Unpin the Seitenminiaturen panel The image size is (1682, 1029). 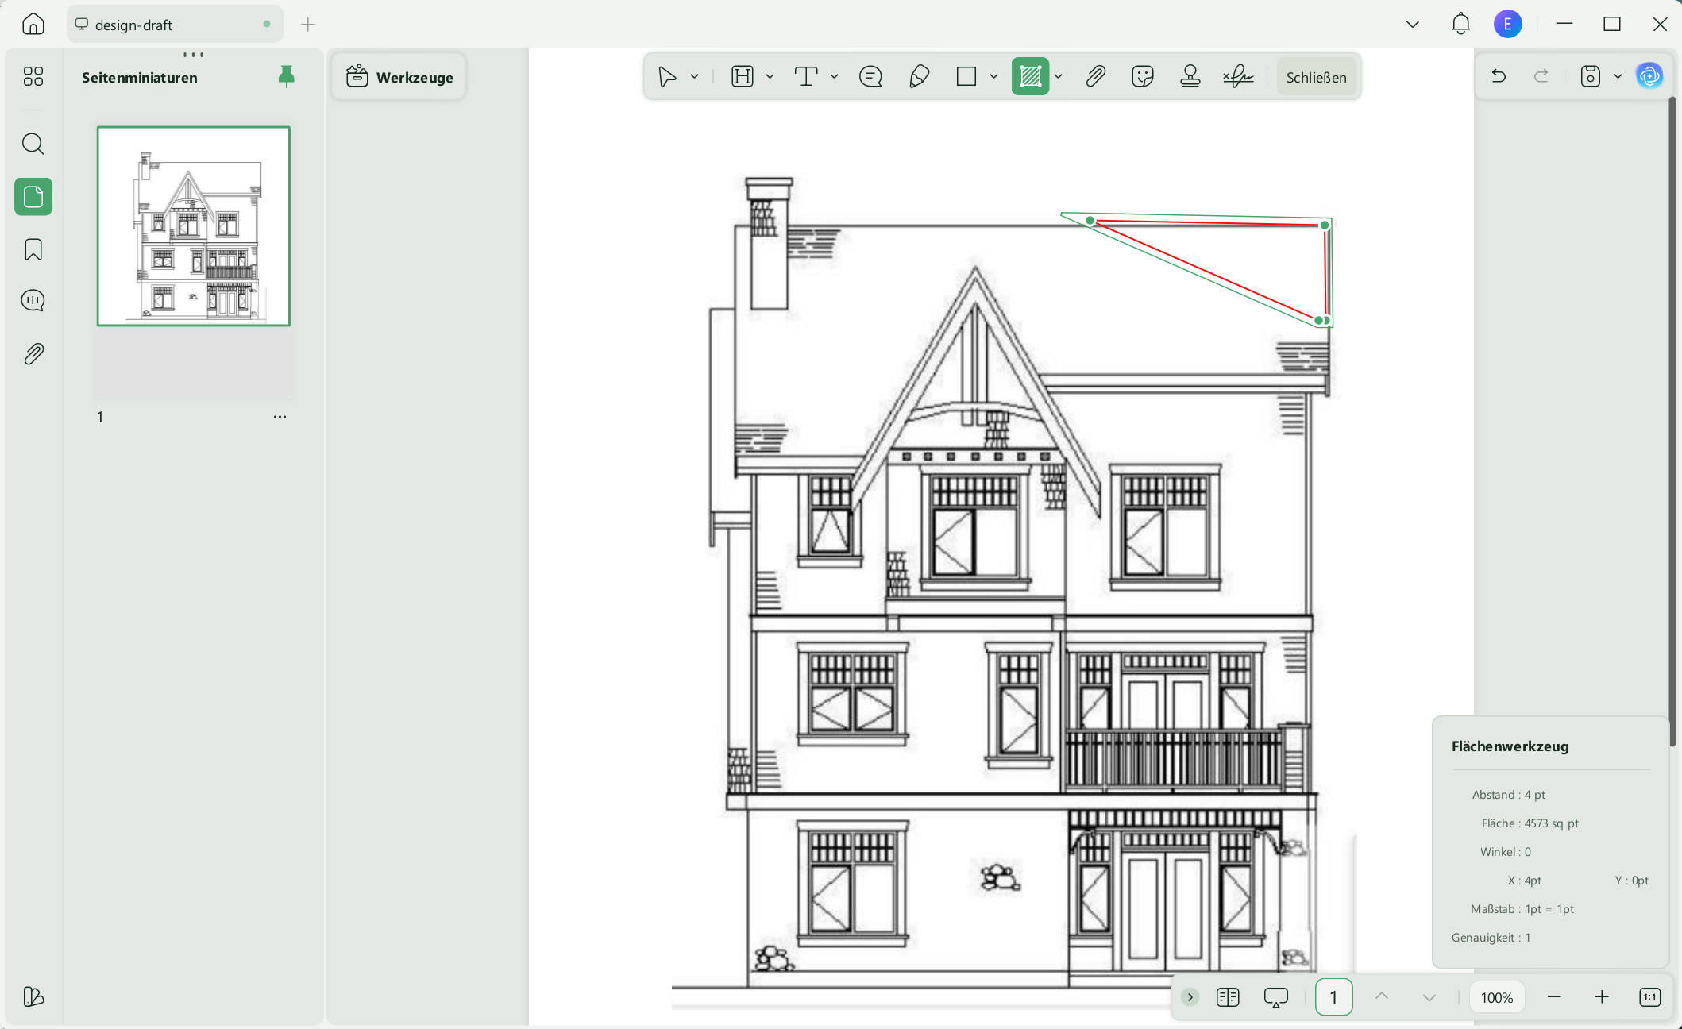click(286, 76)
